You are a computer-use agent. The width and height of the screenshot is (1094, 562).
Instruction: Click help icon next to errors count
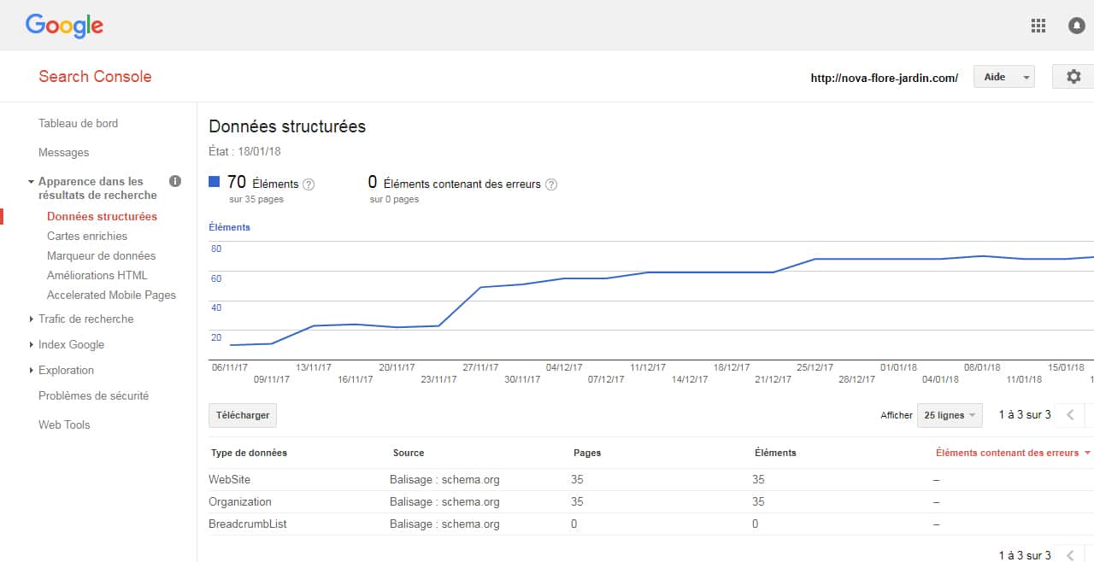click(x=551, y=184)
